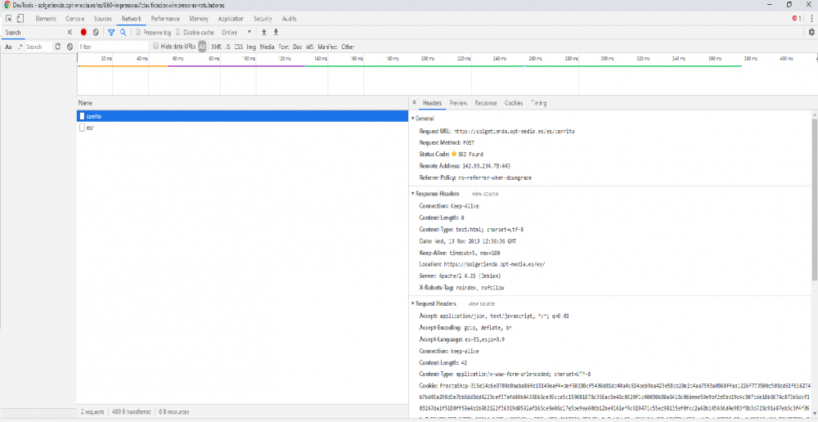Filter requests by Media
Screen dimensions: 818x422
pos(267,47)
